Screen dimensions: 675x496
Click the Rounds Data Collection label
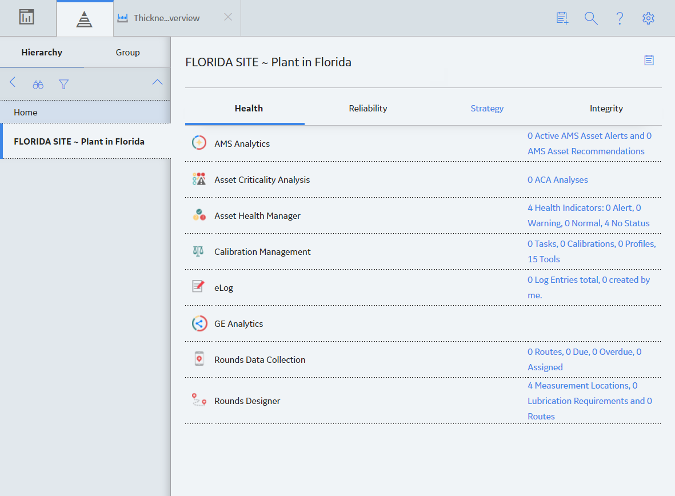[x=260, y=360]
